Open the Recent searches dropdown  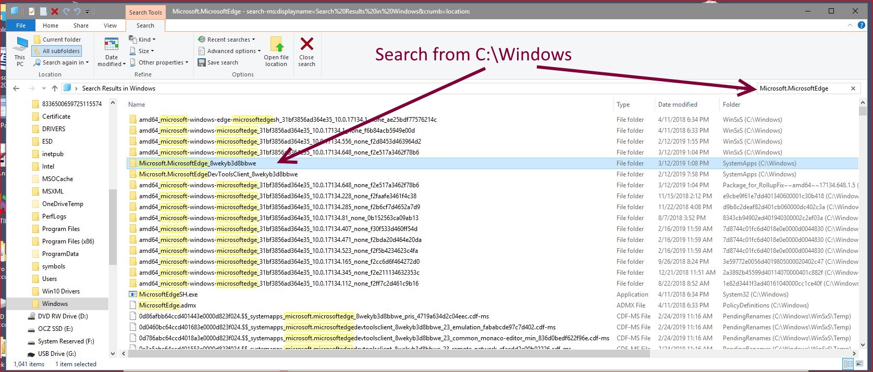[x=227, y=40]
